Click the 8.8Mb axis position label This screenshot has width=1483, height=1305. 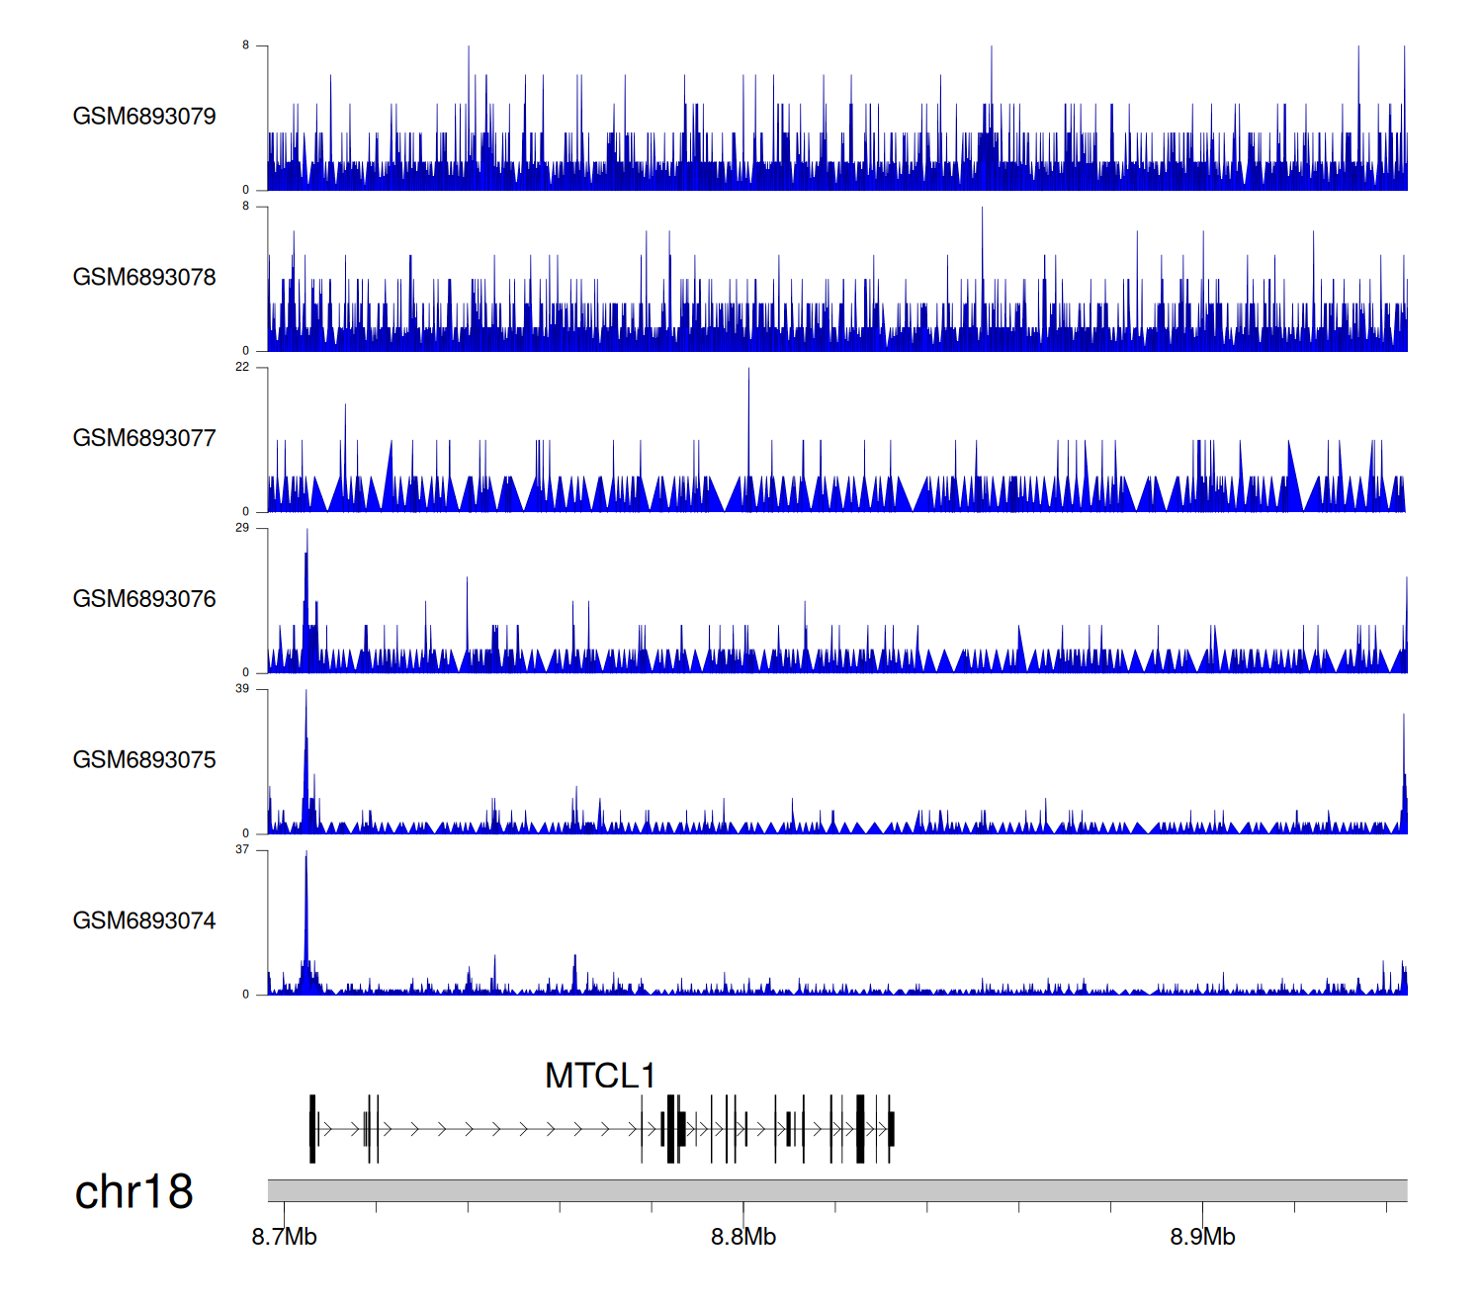pos(743,1238)
